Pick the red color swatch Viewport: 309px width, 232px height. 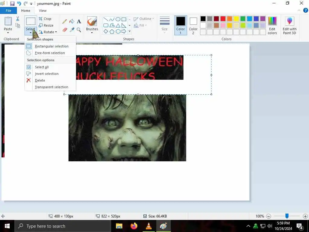[x=223, y=19]
